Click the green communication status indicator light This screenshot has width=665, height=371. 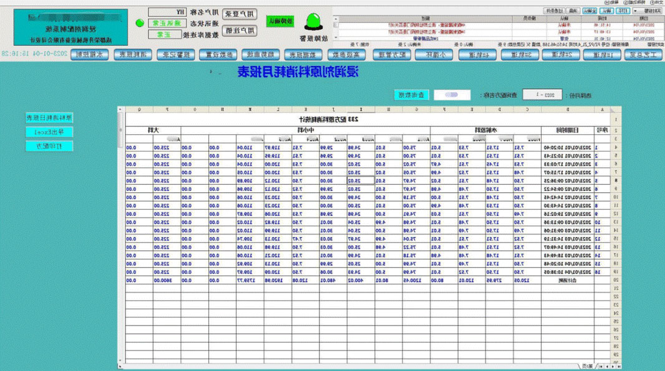(140, 23)
